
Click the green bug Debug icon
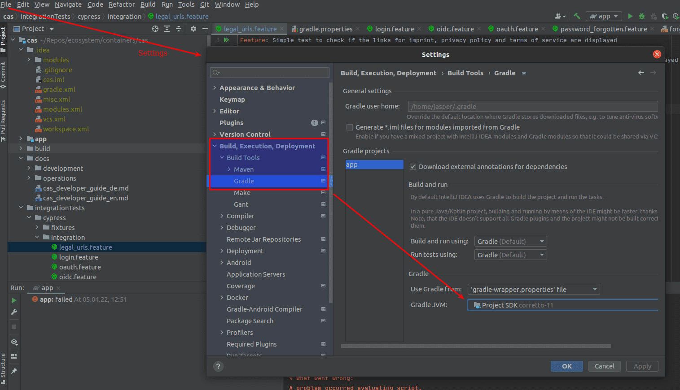(642, 16)
